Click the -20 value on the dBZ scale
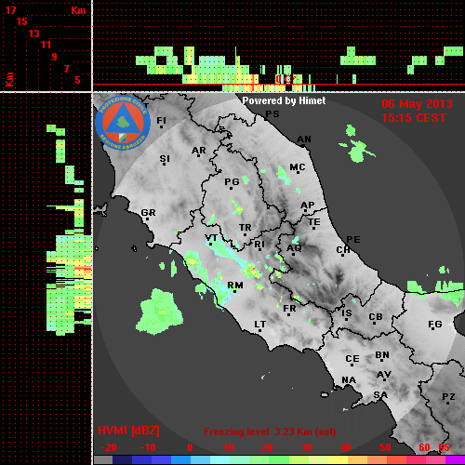Screen dimensions: 465x465 109,447
